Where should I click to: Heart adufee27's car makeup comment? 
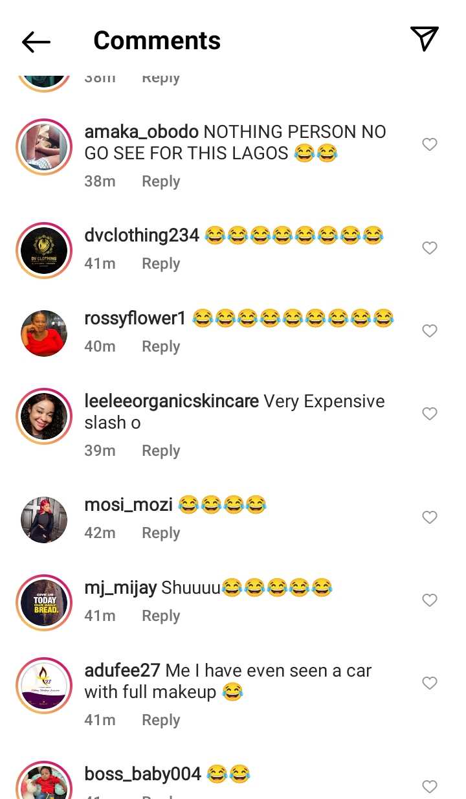pos(430,683)
